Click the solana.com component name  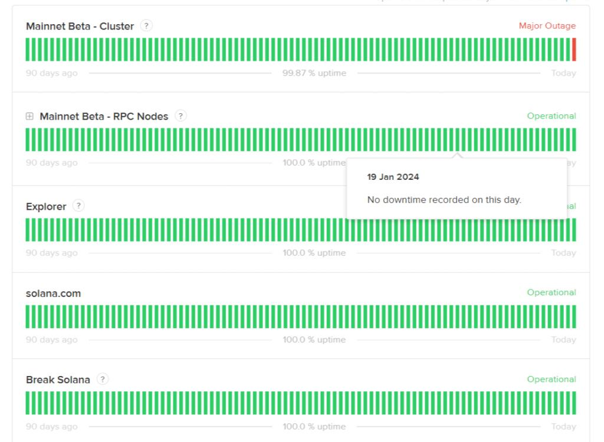point(53,293)
